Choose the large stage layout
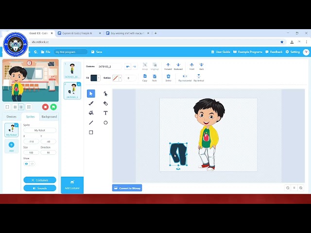This screenshot has width=311, height=233. pyautogui.click(x=21, y=107)
